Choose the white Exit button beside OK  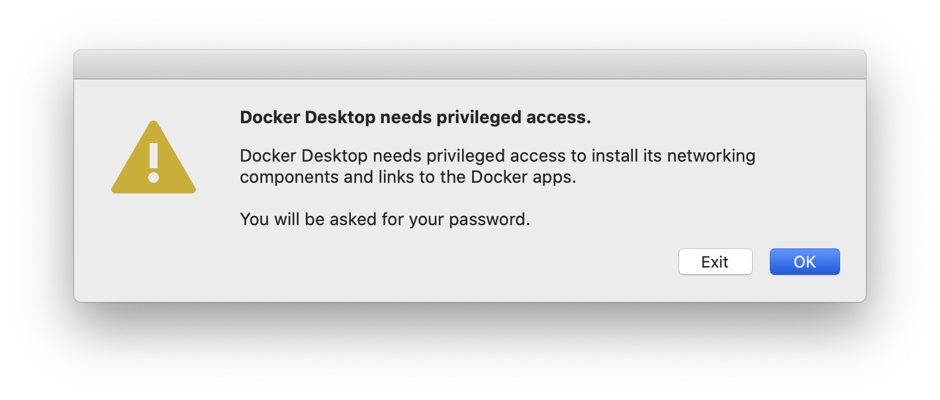(x=715, y=262)
